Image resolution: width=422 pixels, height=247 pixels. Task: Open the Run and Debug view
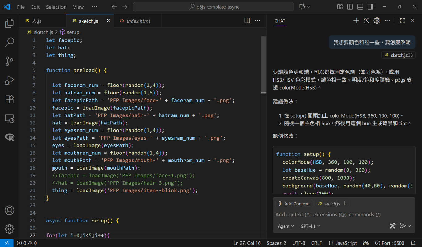tap(9, 80)
